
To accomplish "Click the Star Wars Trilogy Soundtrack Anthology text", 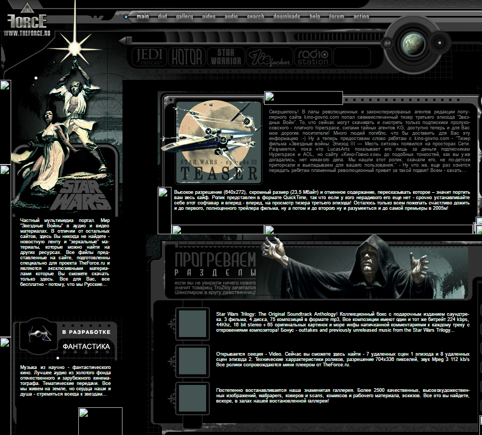I will point(343,322).
